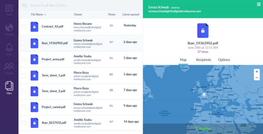Viewport: 263px width, 134px height.
Task: Tick the checkbox for Contract_42.pdf
Action: coord(24,27)
